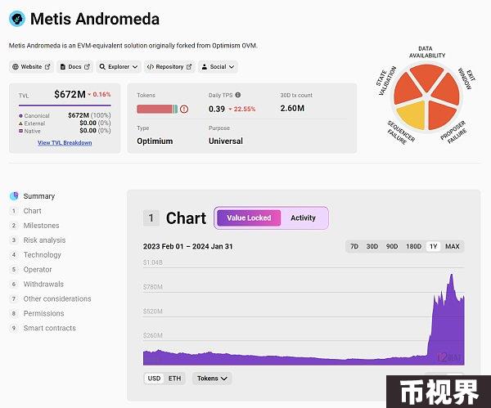491x408 pixels.
Task: Click the $672M TVL value
Action: click(70, 94)
